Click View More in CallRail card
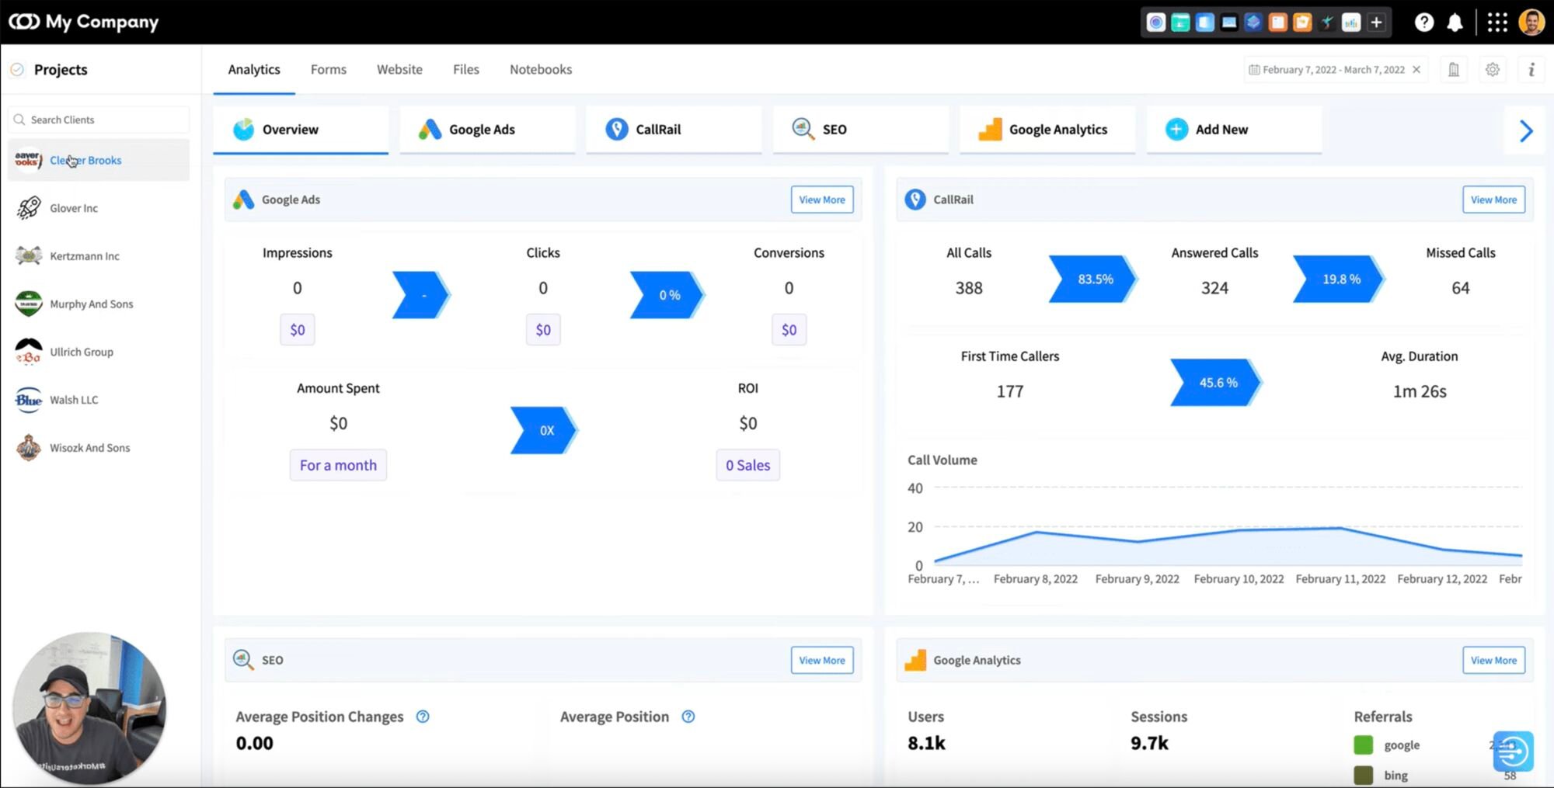The height and width of the screenshot is (788, 1554). coord(1493,200)
